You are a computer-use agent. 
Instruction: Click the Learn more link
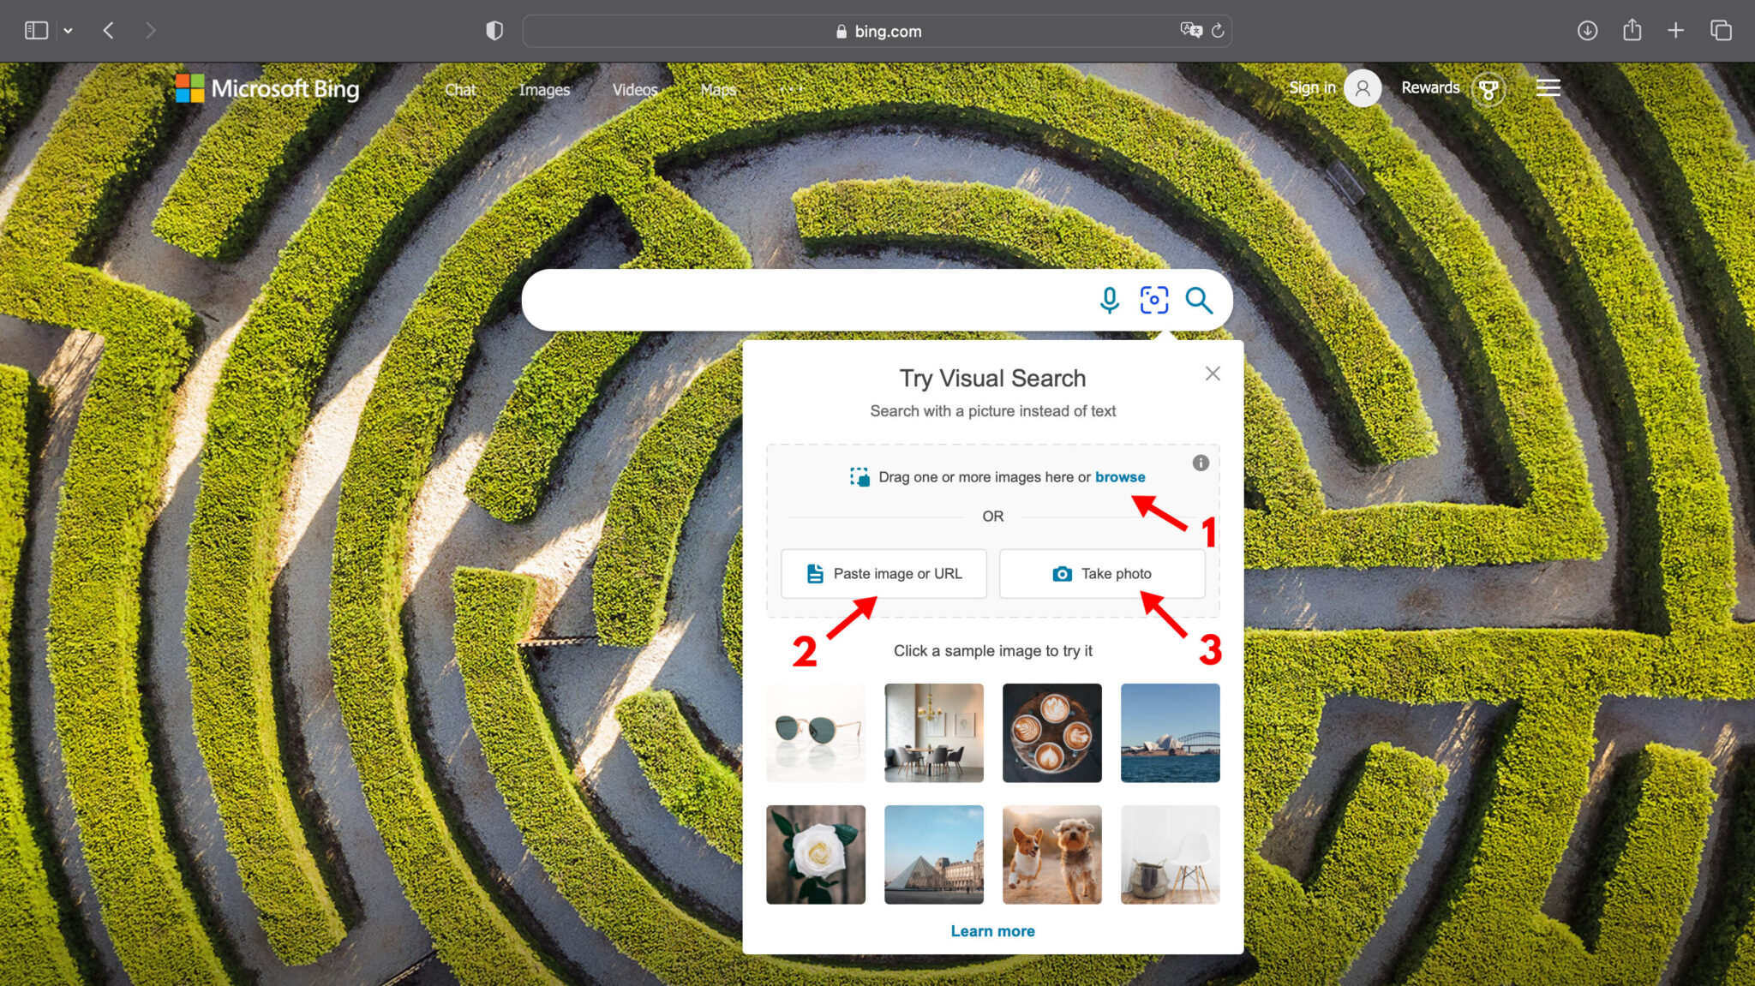[992, 930]
